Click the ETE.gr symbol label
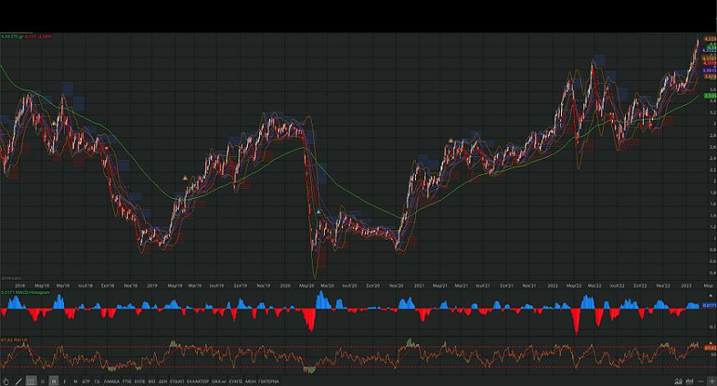 (x=17, y=36)
